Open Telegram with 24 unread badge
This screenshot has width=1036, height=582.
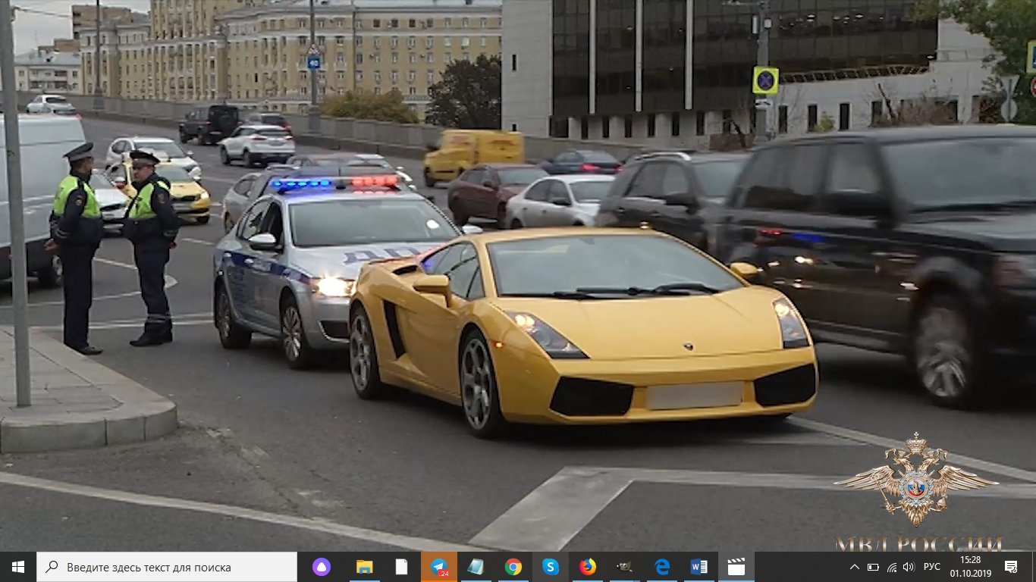pos(439,567)
